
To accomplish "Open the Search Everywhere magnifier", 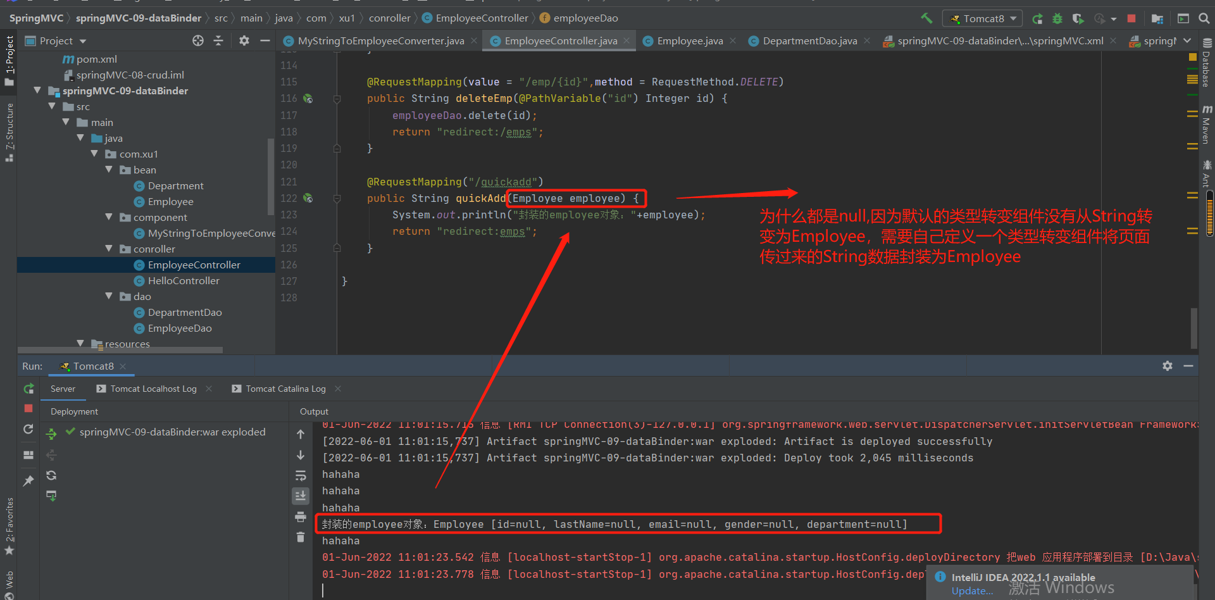I will 1204,18.
